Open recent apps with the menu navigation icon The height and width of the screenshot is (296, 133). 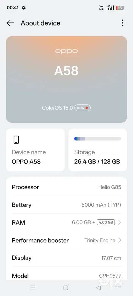33,288
